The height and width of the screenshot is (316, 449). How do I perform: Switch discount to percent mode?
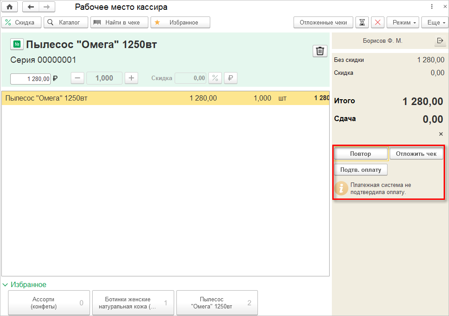(x=215, y=78)
